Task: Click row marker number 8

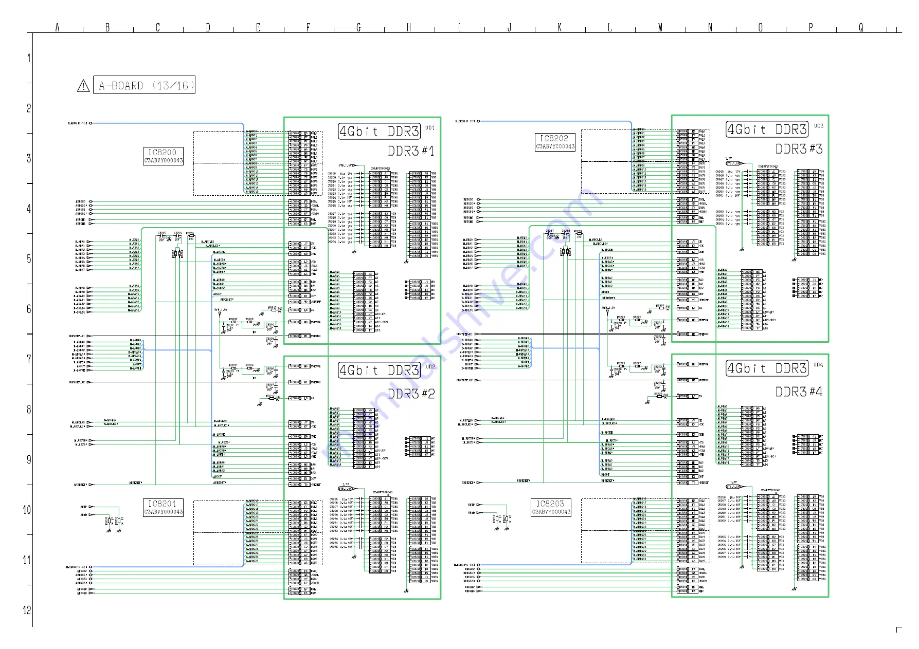Action: coord(29,410)
